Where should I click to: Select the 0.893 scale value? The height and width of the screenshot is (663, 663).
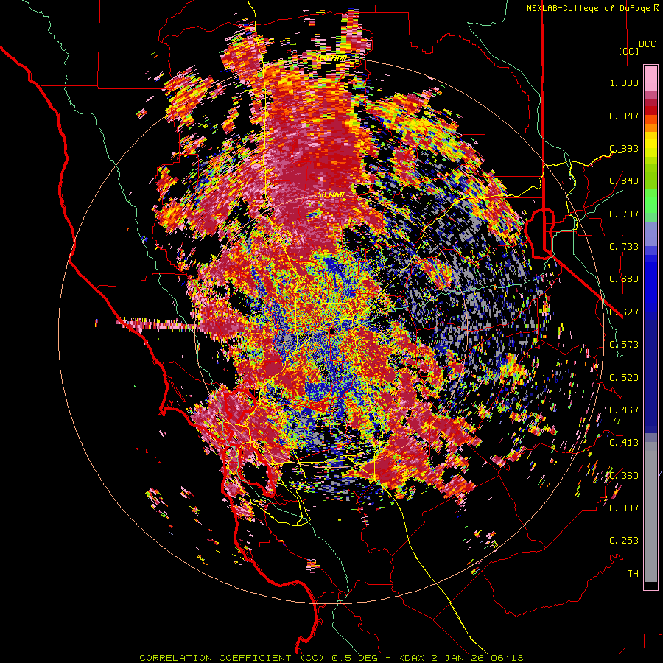click(624, 148)
